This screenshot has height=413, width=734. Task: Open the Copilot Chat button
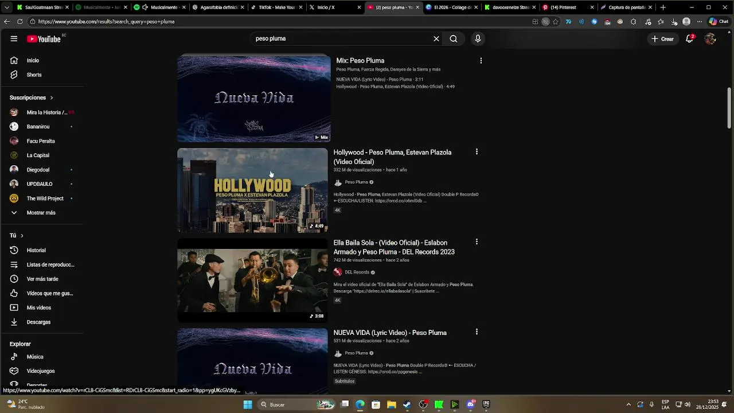point(718,22)
